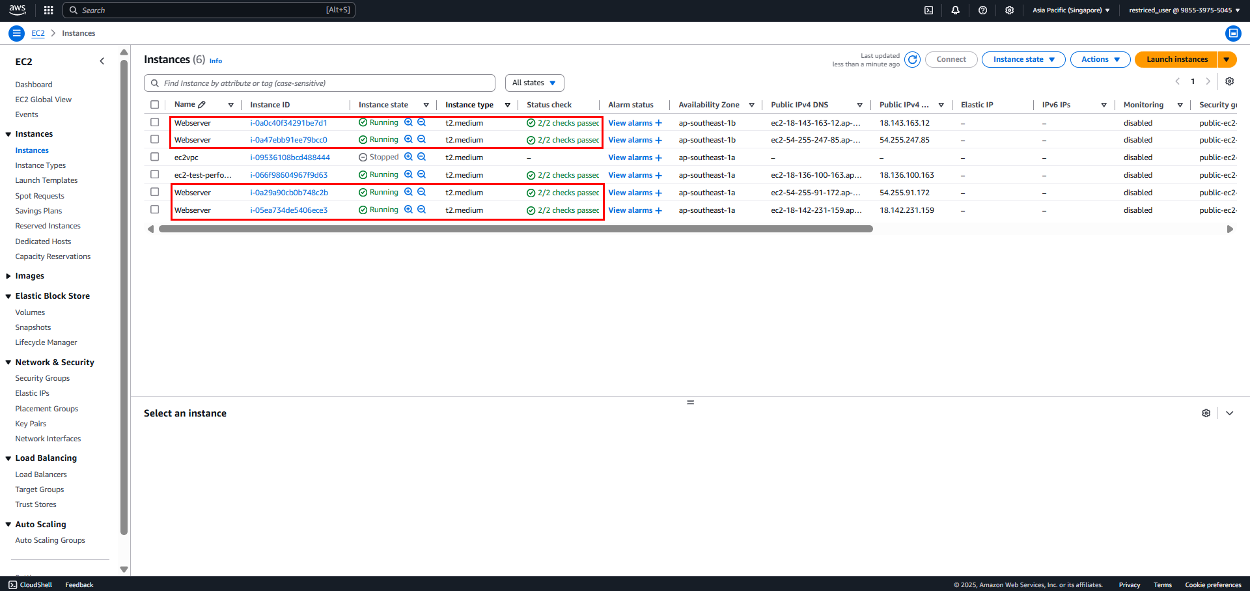
Task: Open the Instance state dropdown button
Action: pyautogui.click(x=1023, y=59)
